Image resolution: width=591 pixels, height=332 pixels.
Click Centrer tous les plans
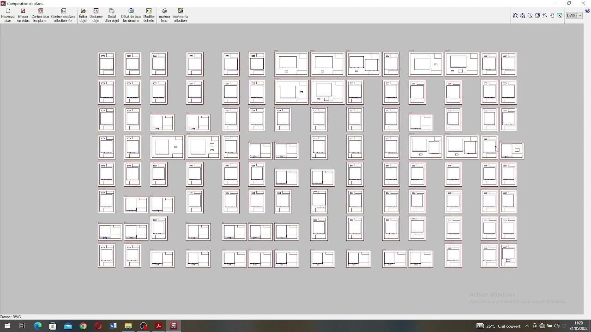[x=40, y=15]
